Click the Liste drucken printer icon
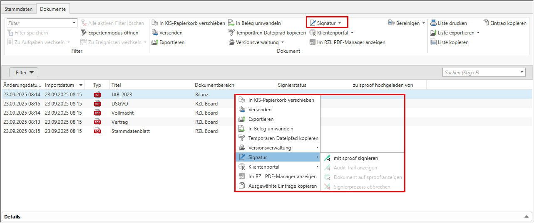This screenshot has width=534, height=223. 433,23
